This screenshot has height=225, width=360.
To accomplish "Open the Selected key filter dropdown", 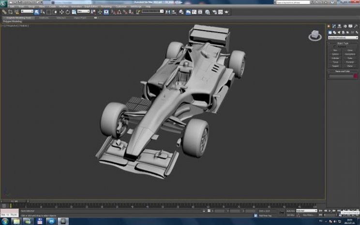I will (x=306, y=211).
